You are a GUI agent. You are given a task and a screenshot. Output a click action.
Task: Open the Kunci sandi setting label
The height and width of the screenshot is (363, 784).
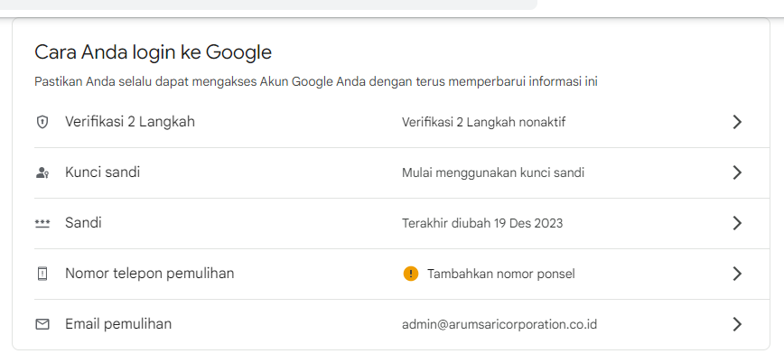click(102, 172)
